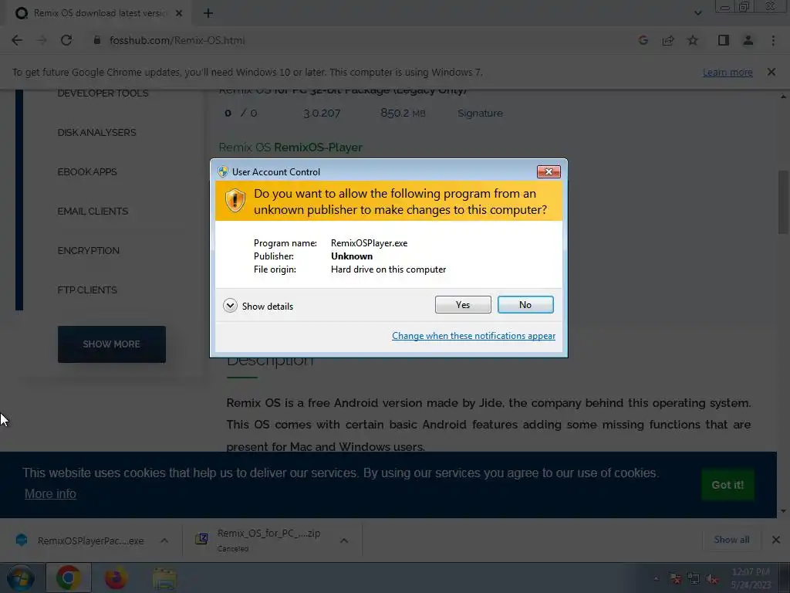This screenshot has height=593, width=790.
Task: Select the Remix OS download tab
Action: pos(98,13)
